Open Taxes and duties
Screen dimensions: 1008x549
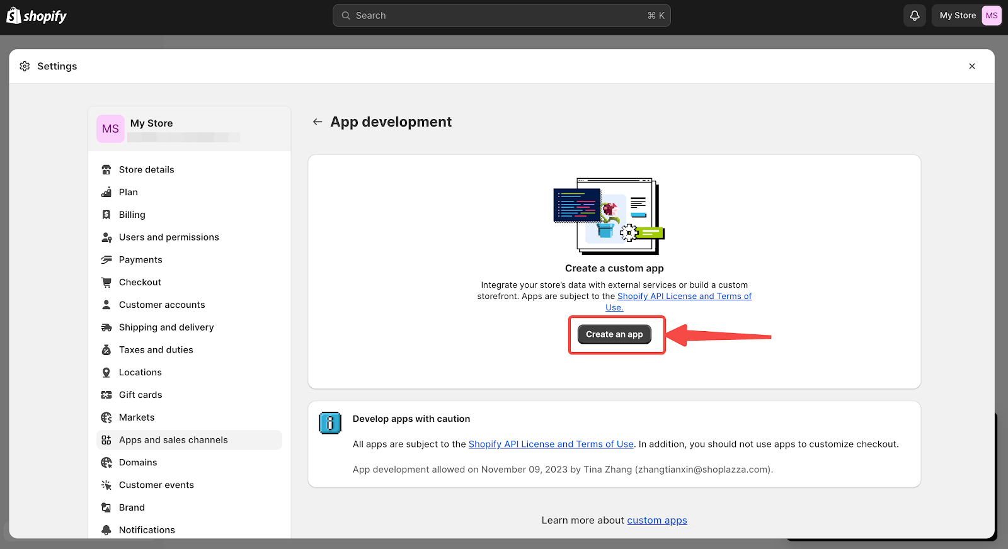(189, 350)
